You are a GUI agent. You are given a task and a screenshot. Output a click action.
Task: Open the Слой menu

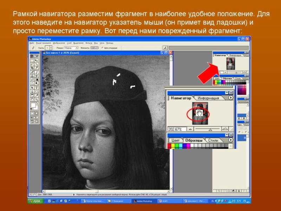coord(69,43)
